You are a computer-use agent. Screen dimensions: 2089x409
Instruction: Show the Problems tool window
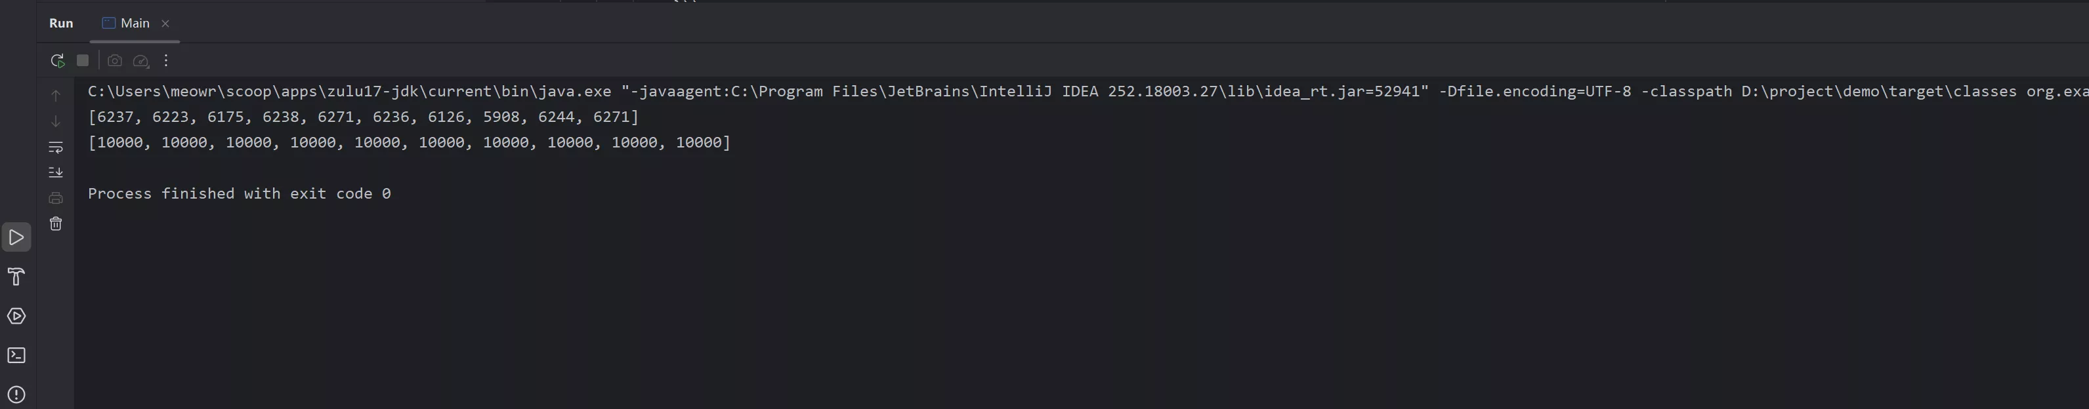(16, 395)
